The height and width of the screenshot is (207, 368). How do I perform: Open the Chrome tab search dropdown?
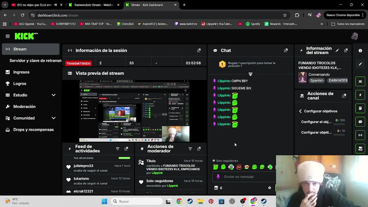click(5, 5)
